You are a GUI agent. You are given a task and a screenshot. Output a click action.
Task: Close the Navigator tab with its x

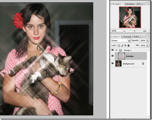tap(123, 4)
